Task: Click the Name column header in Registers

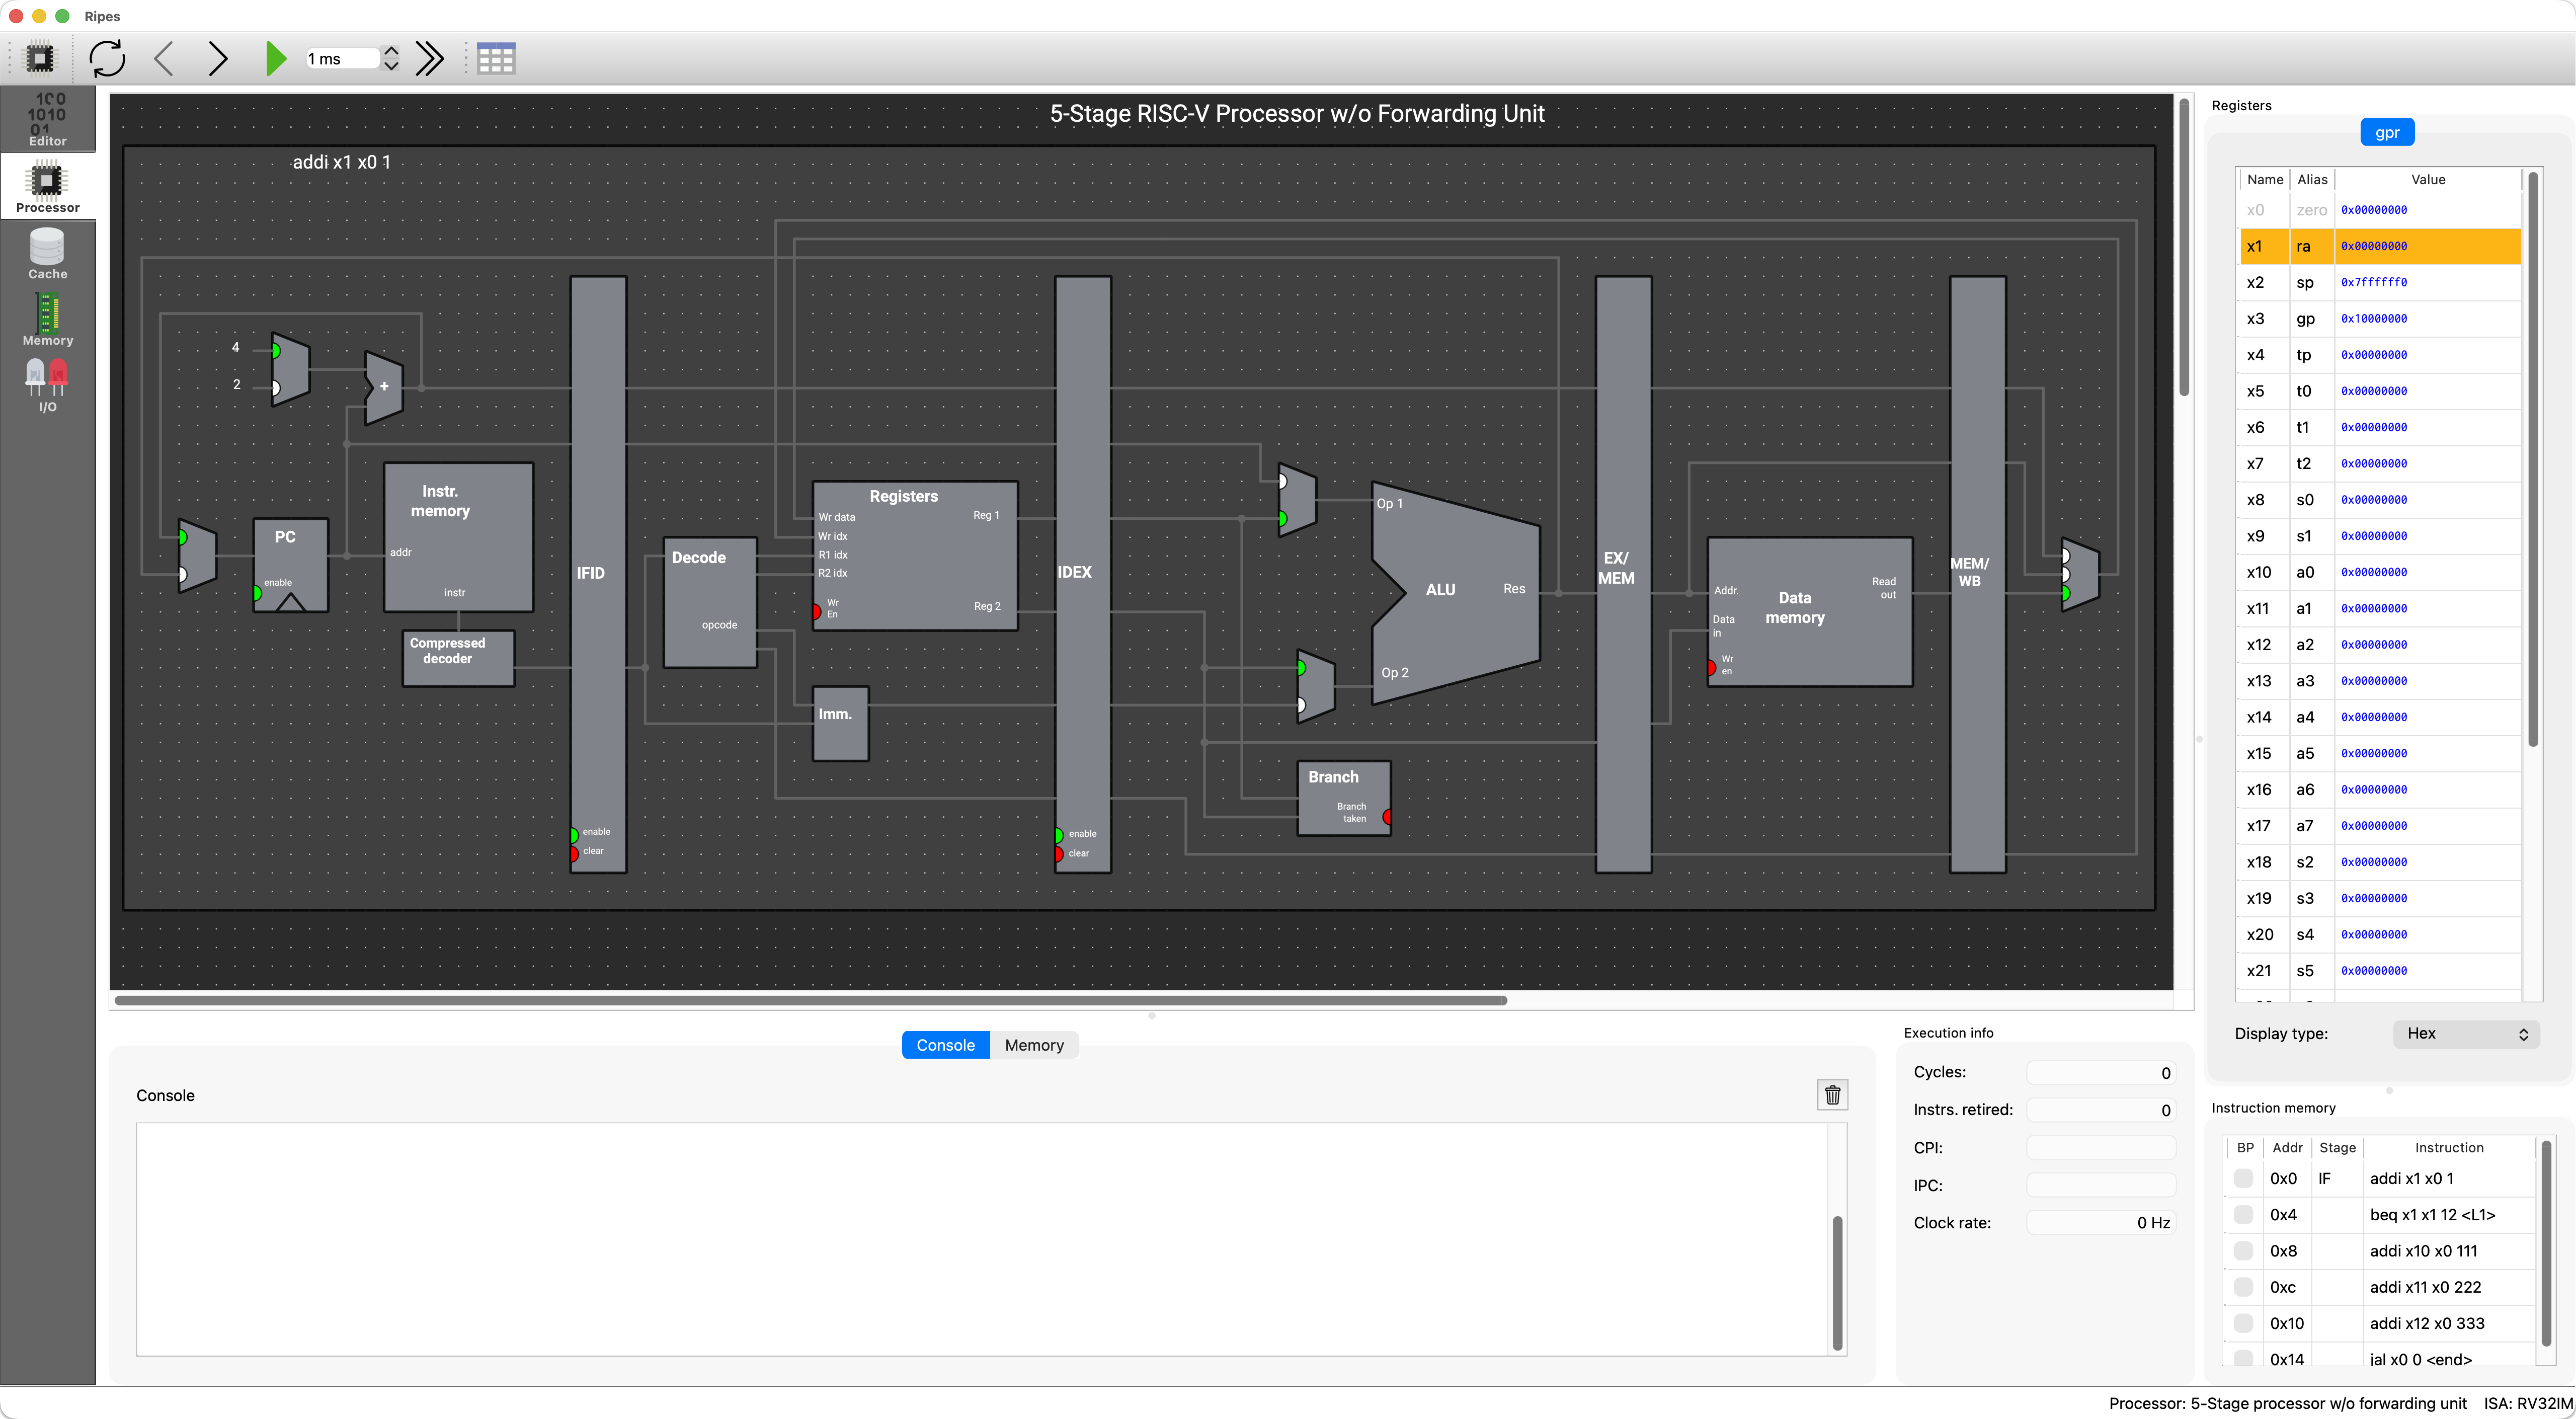Action: [x=2264, y=180]
